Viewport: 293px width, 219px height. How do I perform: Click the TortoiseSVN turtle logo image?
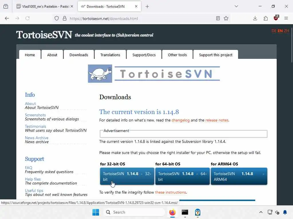pos(100,74)
